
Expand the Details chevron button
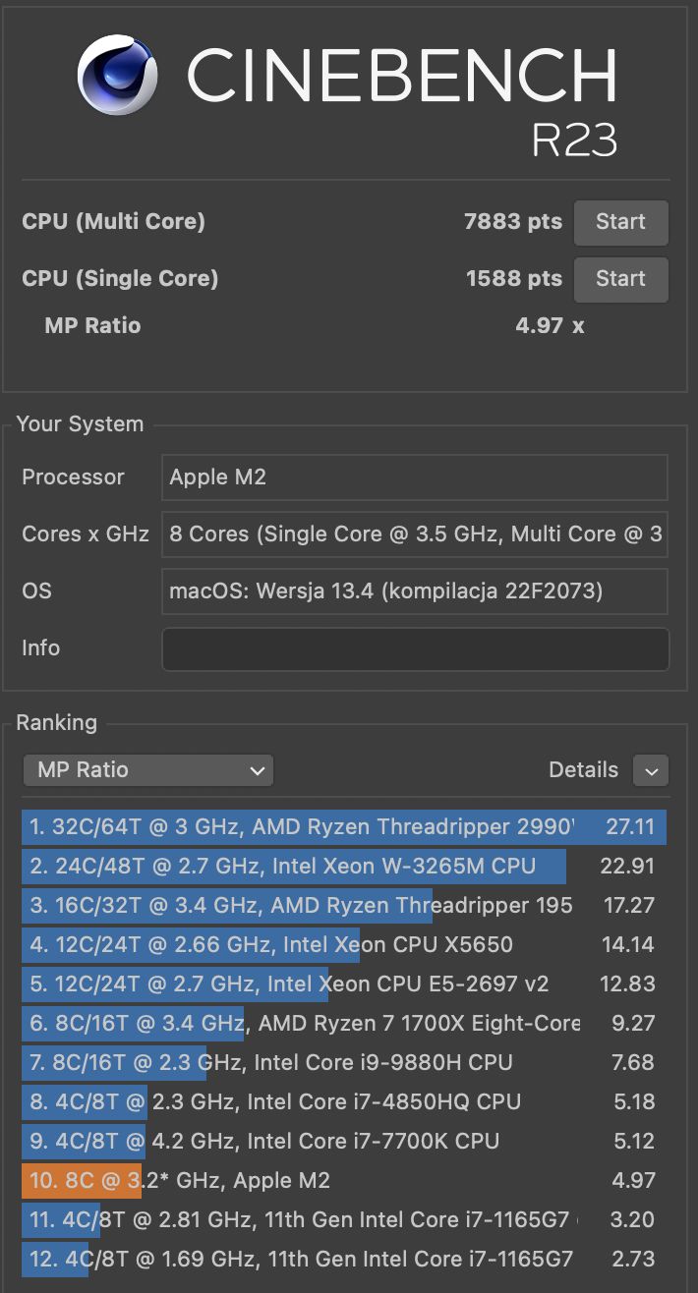[x=651, y=771]
